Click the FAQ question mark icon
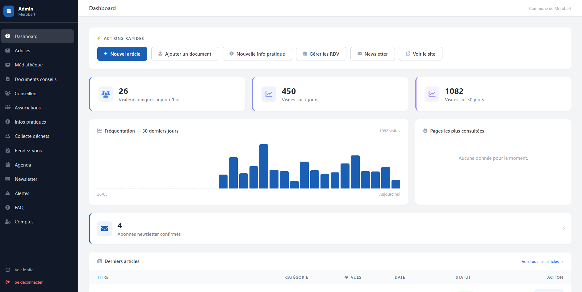This screenshot has width=582, height=292. (8, 207)
